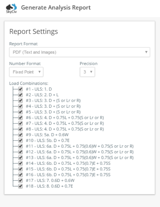The height and width of the screenshot is (207, 160).
Task: Toggle the #12 load combination checkbox
Action: point(20,152)
